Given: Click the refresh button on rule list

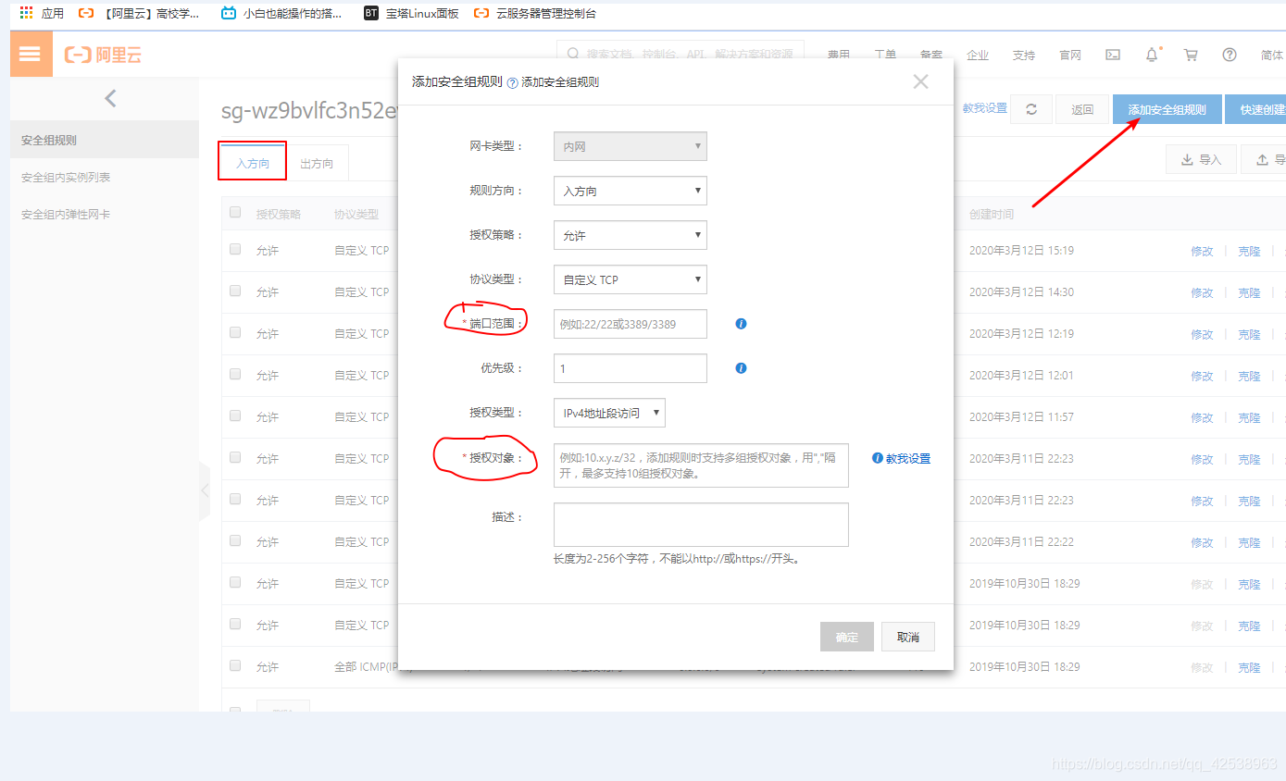Looking at the screenshot, I should point(1031,109).
